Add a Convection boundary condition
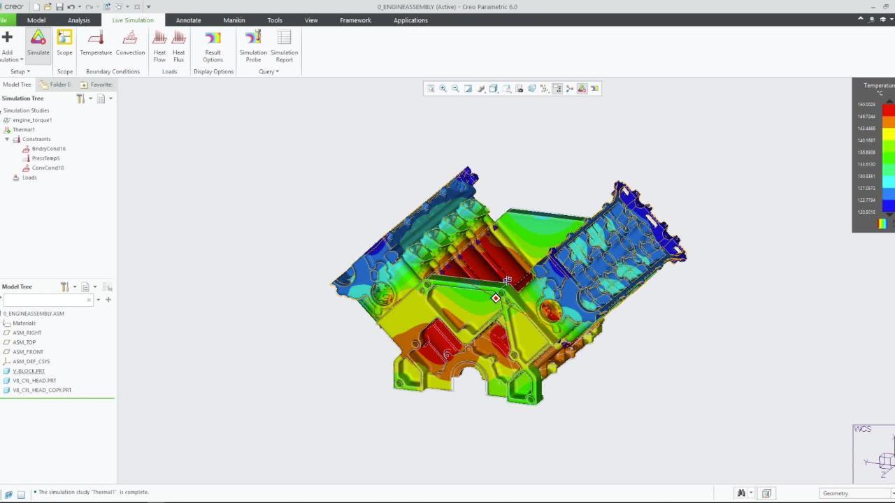The width and height of the screenshot is (895, 503). tap(130, 43)
